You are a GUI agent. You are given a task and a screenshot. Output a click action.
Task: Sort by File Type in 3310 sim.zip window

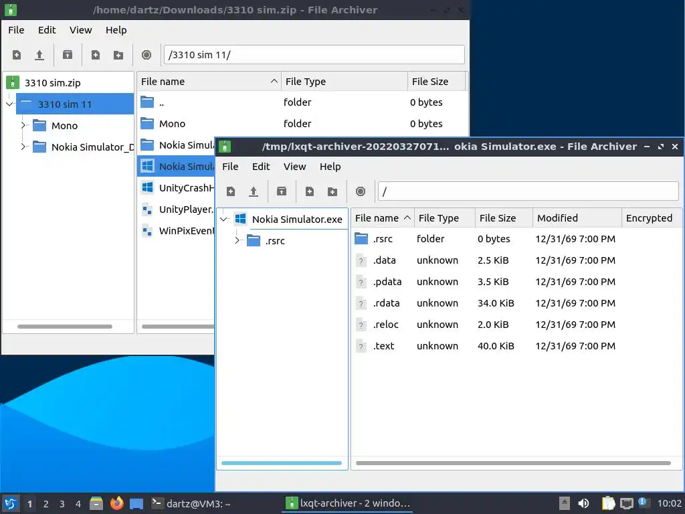point(345,82)
